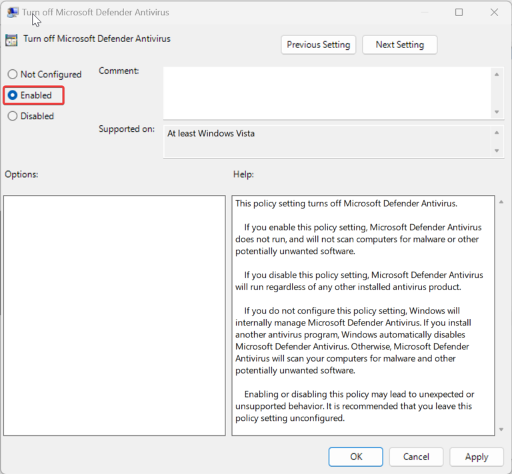Click the Supported on scroll down arrow
This screenshot has height=474, width=512.
pos(497,150)
